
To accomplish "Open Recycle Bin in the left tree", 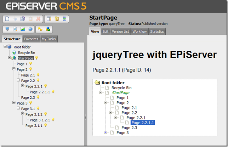I will (x=26, y=52).
